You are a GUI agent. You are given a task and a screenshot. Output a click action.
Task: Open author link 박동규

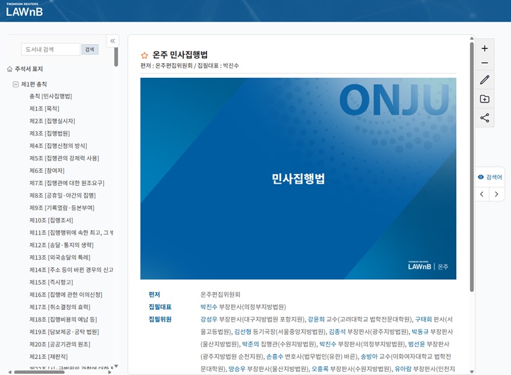pyautogui.click(x=420, y=332)
